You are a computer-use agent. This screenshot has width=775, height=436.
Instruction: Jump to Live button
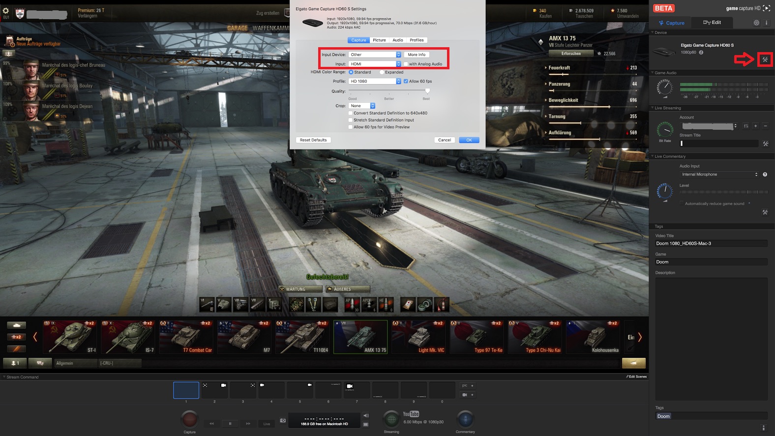(x=267, y=423)
